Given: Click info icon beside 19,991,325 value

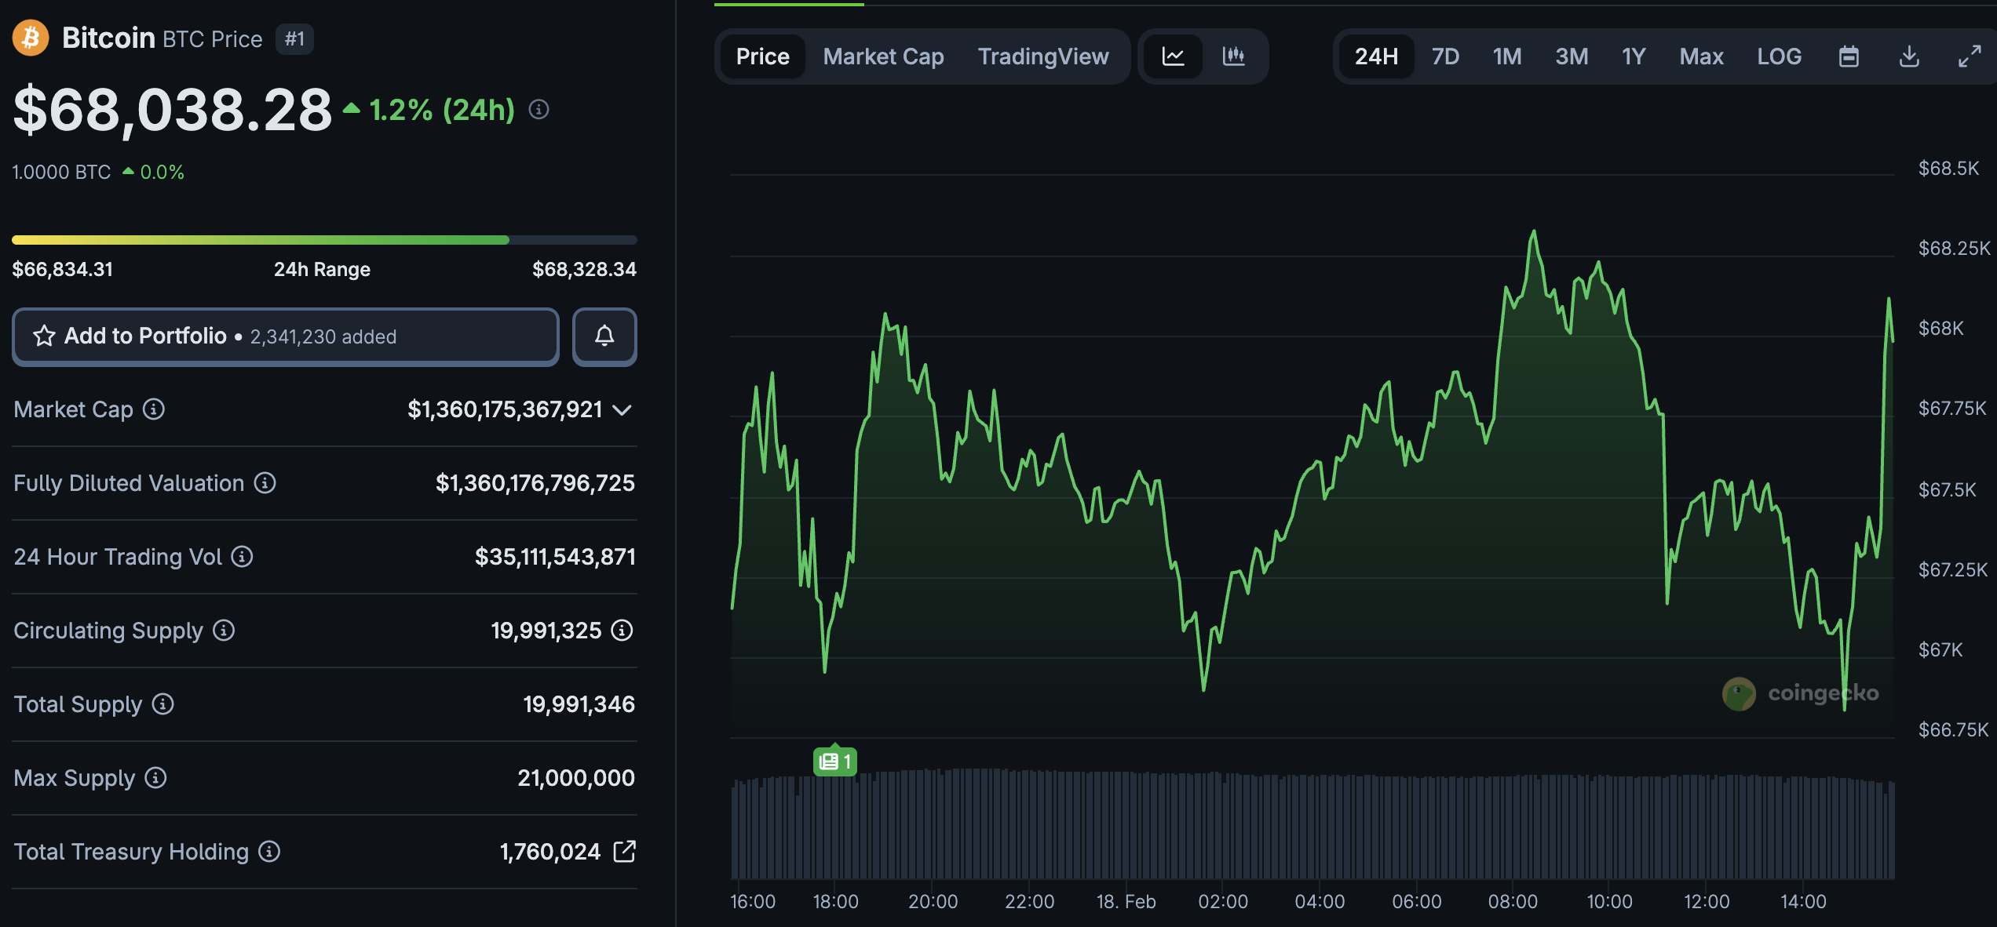Looking at the screenshot, I should point(622,631).
